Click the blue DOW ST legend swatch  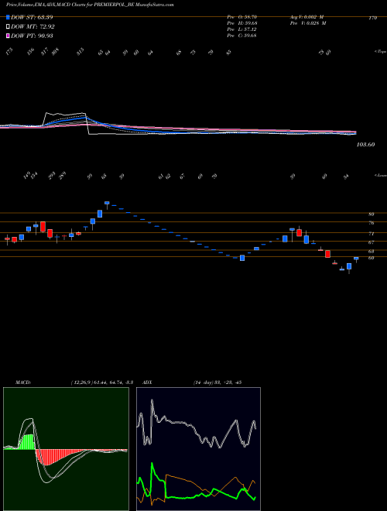point(8,18)
